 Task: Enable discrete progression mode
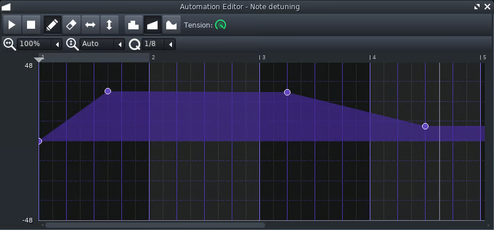click(x=133, y=25)
